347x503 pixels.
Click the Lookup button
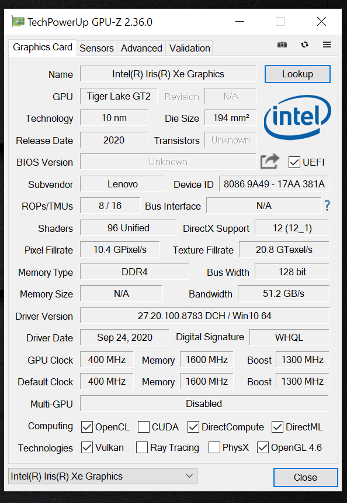(x=297, y=74)
